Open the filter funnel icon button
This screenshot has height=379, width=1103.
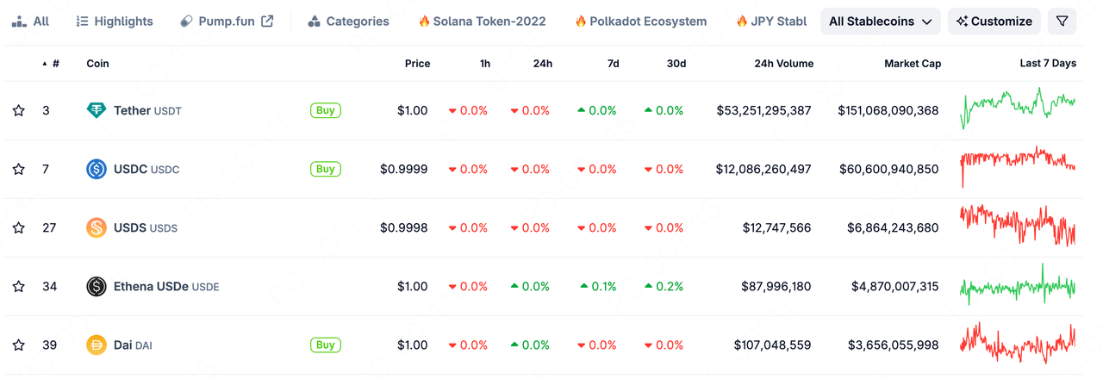1062,22
